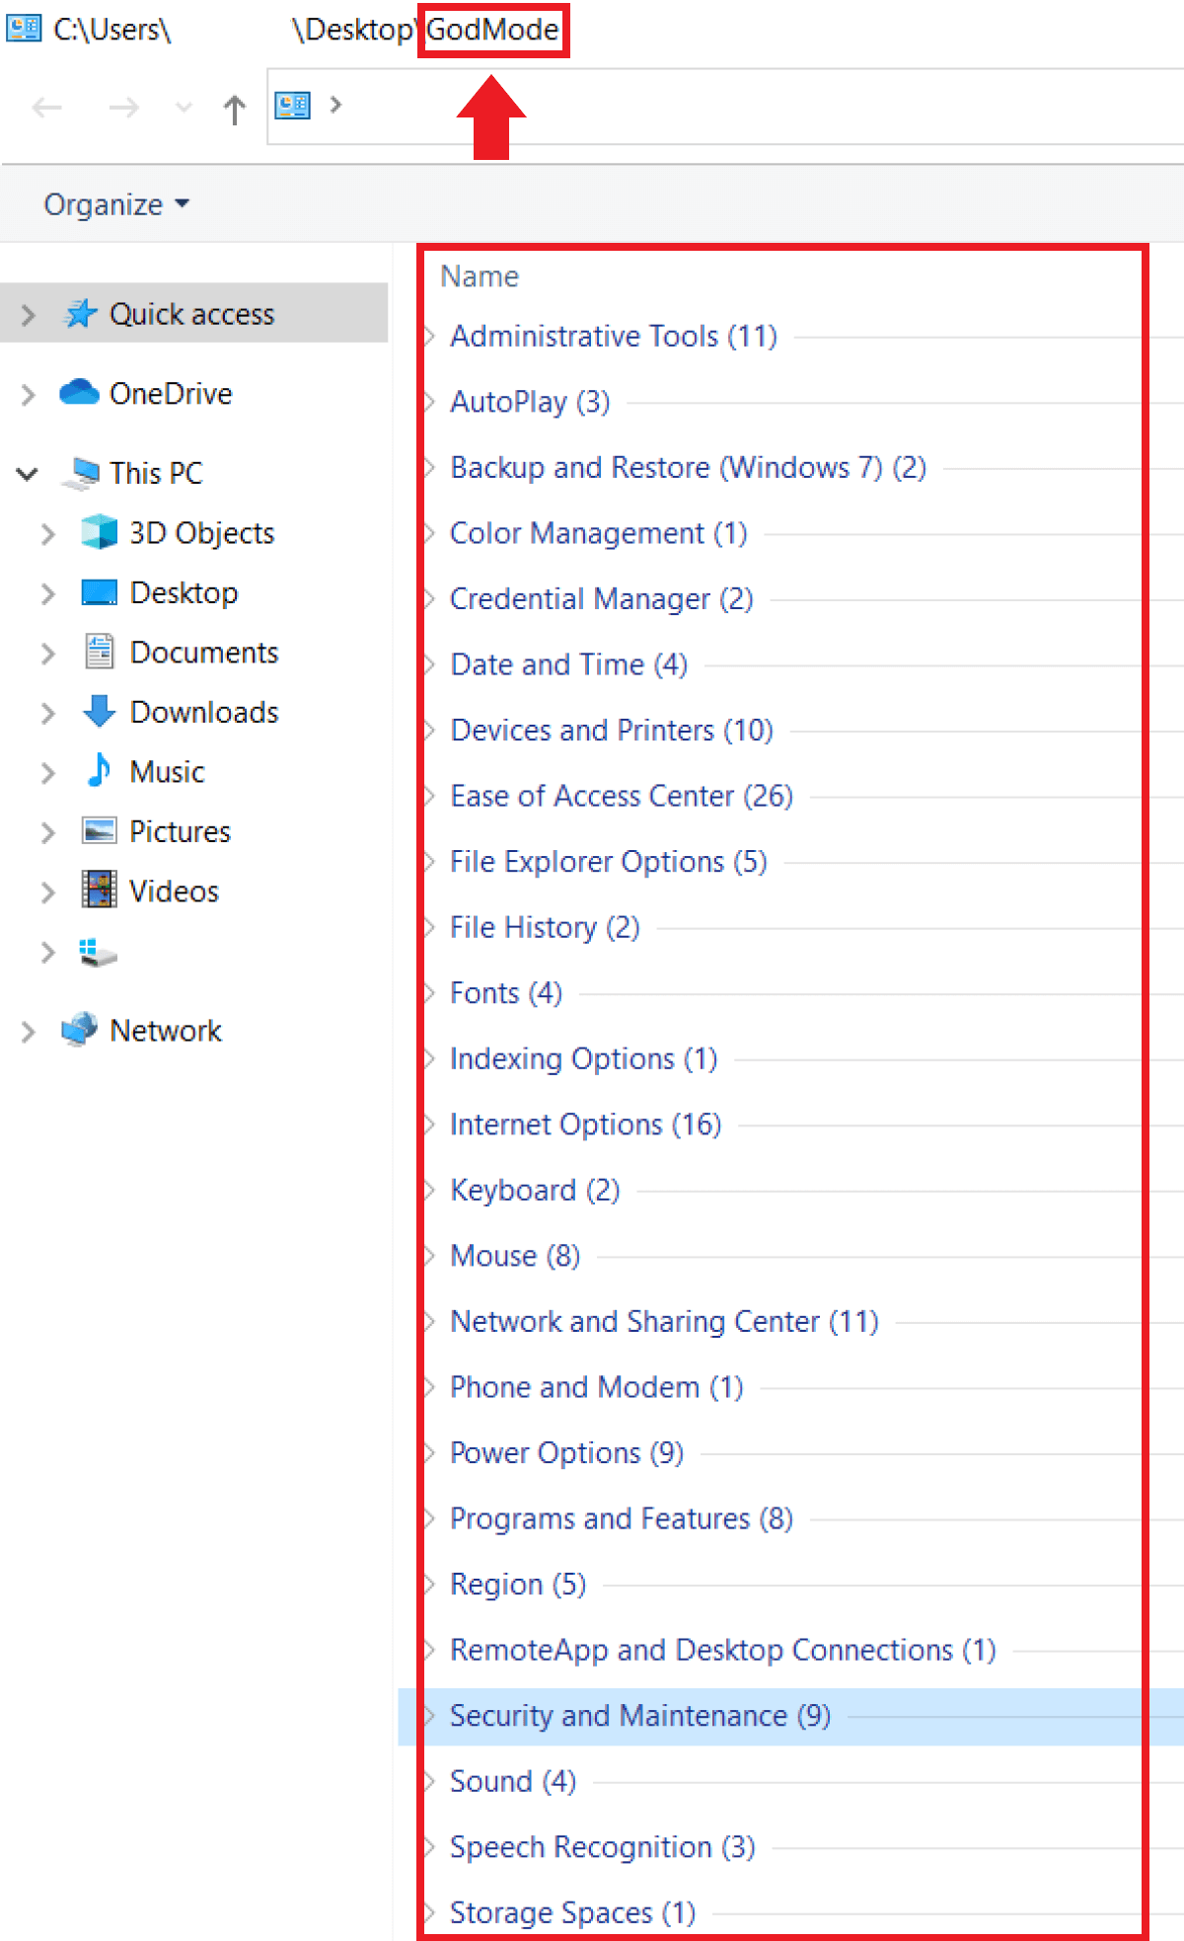1184x1941 pixels.
Task: Select This PC in navigation pane
Action: (156, 473)
